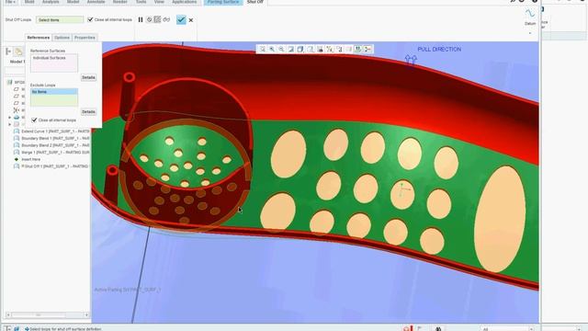Open the Applications ribbon tab
The height and width of the screenshot is (331, 588).
[x=184, y=2]
